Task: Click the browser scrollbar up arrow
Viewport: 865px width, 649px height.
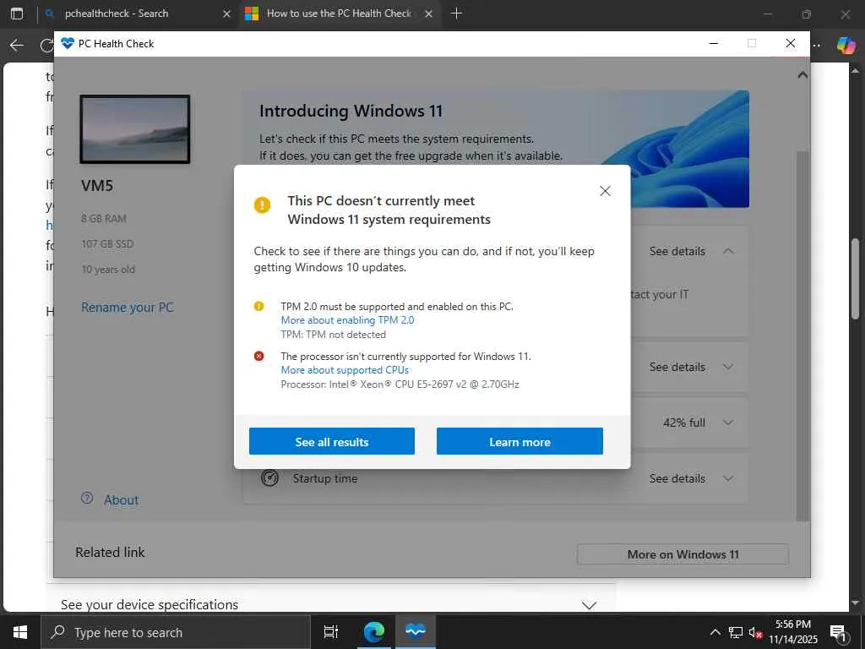Action: pos(856,71)
